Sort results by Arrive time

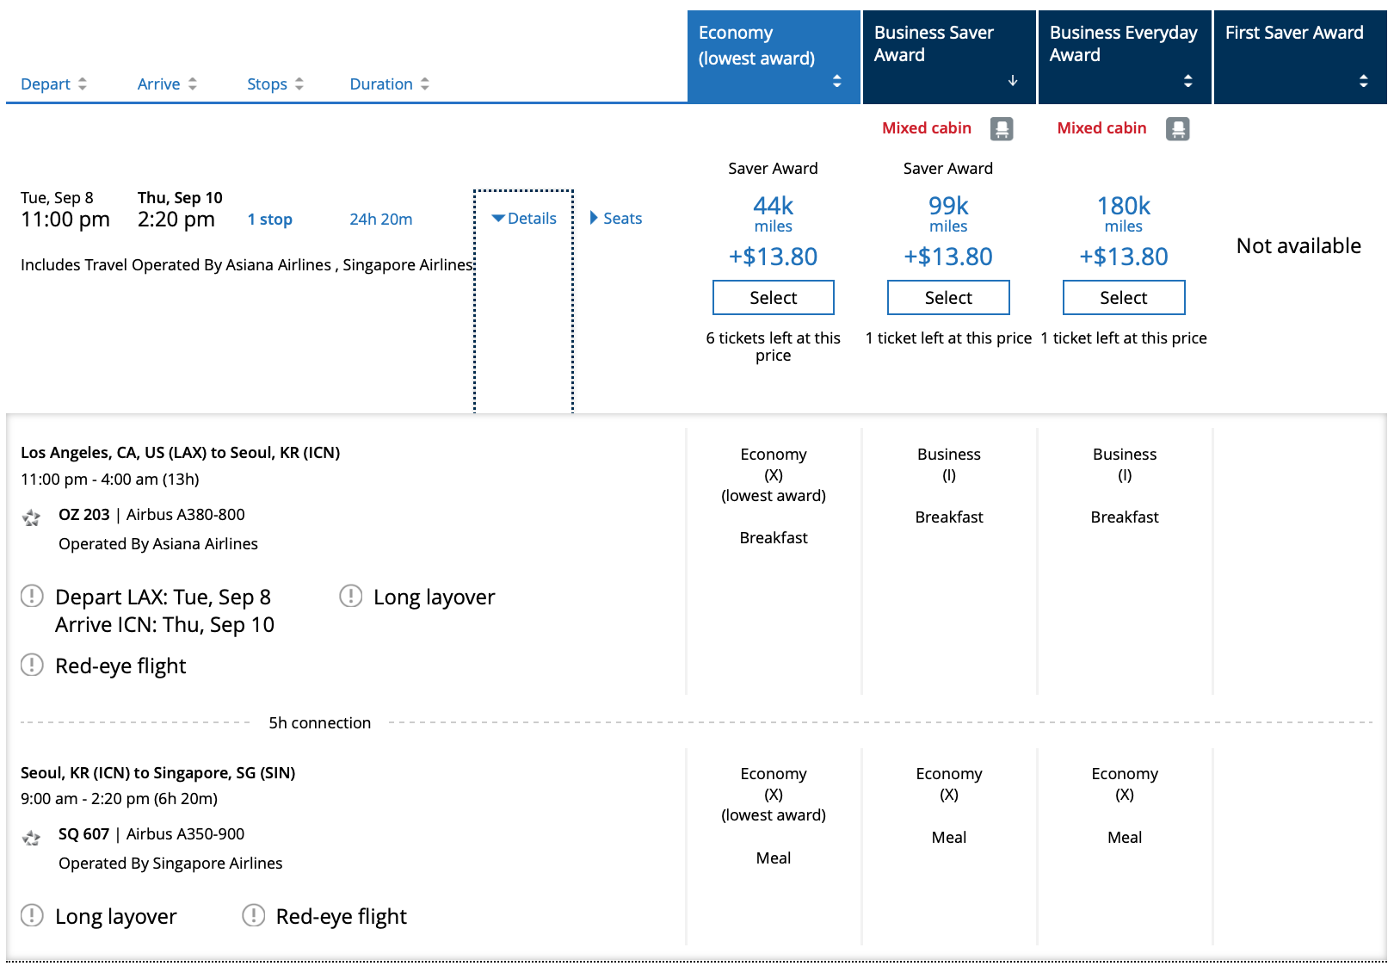click(167, 84)
